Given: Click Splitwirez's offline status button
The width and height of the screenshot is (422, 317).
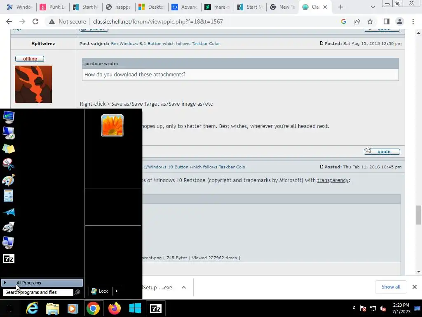Looking at the screenshot, I should tap(30, 59).
